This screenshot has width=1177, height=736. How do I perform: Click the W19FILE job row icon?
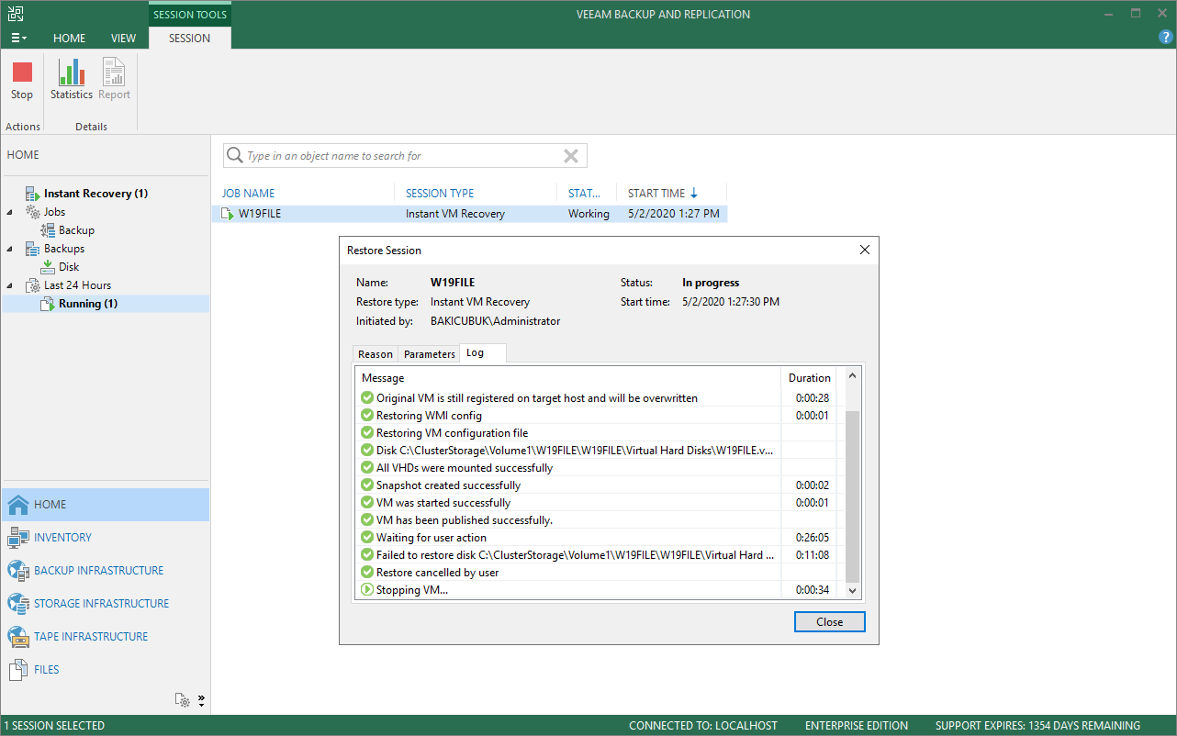tap(228, 214)
